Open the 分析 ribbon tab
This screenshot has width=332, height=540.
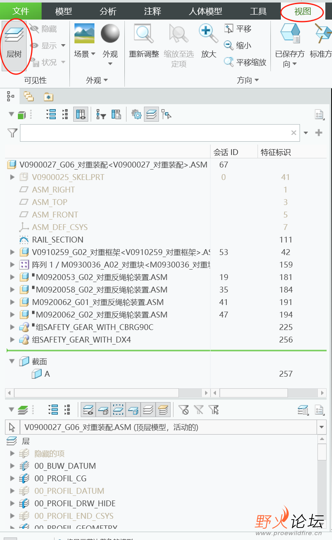(x=108, y=11)
